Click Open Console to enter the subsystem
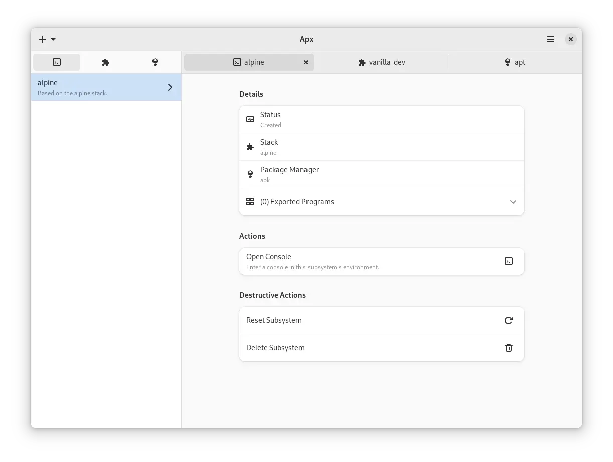Viewport: 613px width, 462px height. pos(351,261)
